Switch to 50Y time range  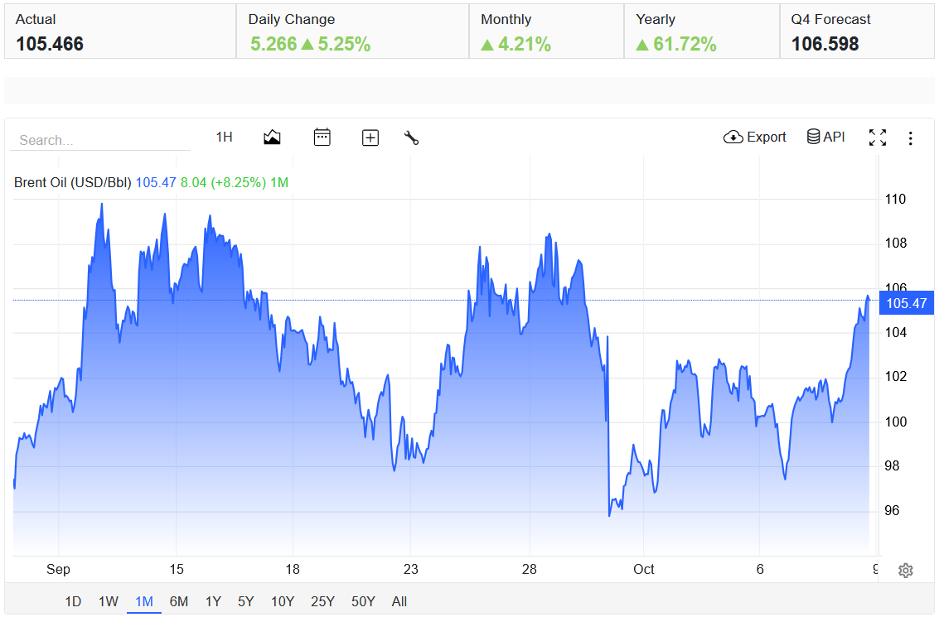coord(363,601)
